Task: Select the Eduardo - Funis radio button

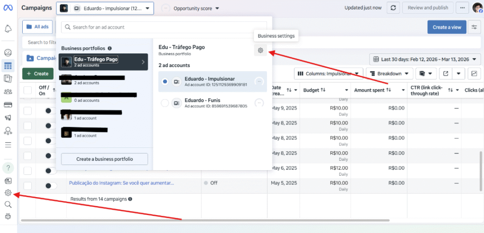Action: coord(165,103)
